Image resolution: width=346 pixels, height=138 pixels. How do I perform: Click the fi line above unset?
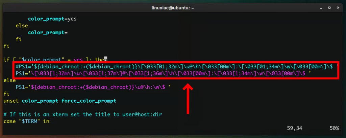6,94
